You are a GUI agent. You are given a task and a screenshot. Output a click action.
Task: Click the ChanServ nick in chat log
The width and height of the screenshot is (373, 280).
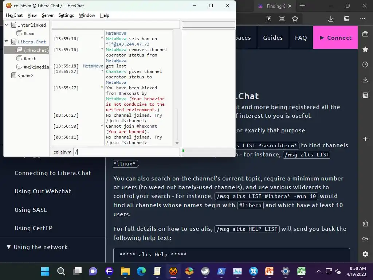tap(116, 71)
